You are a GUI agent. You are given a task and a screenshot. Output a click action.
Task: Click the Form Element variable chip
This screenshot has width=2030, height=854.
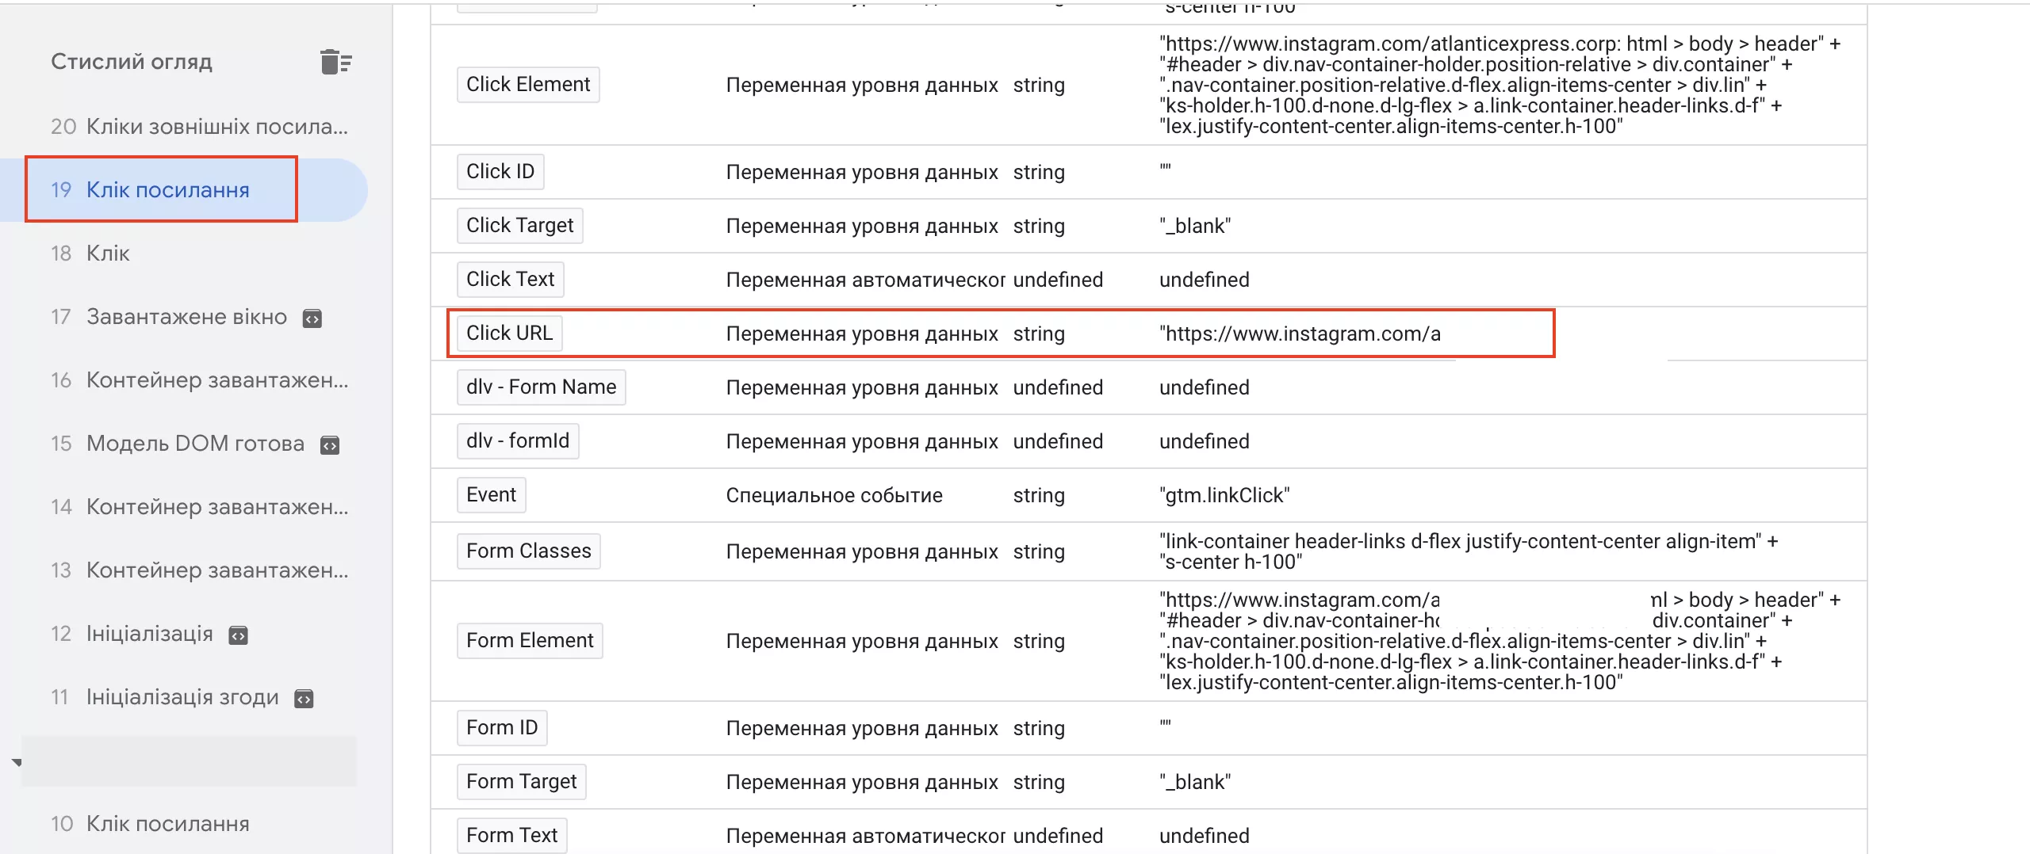[x=530, y=641]
